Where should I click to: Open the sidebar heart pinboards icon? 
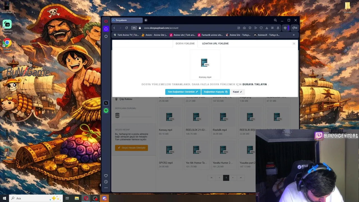point(106,176)
